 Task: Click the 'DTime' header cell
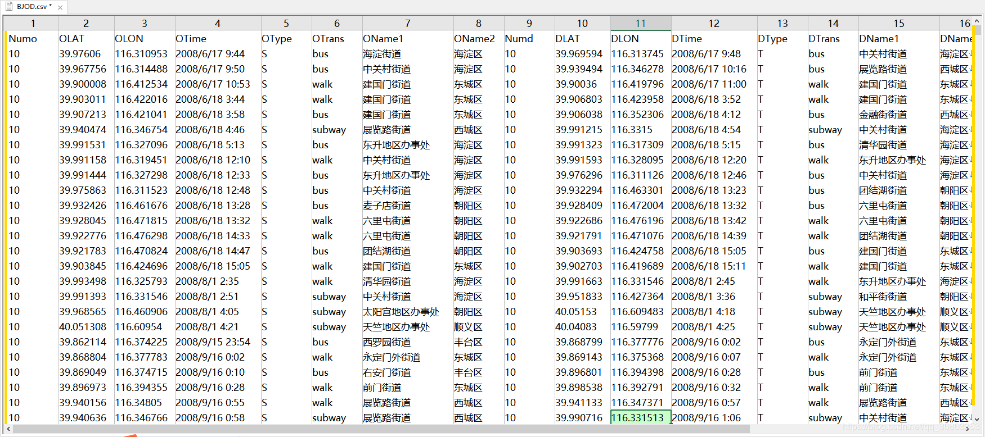point(714,39)
